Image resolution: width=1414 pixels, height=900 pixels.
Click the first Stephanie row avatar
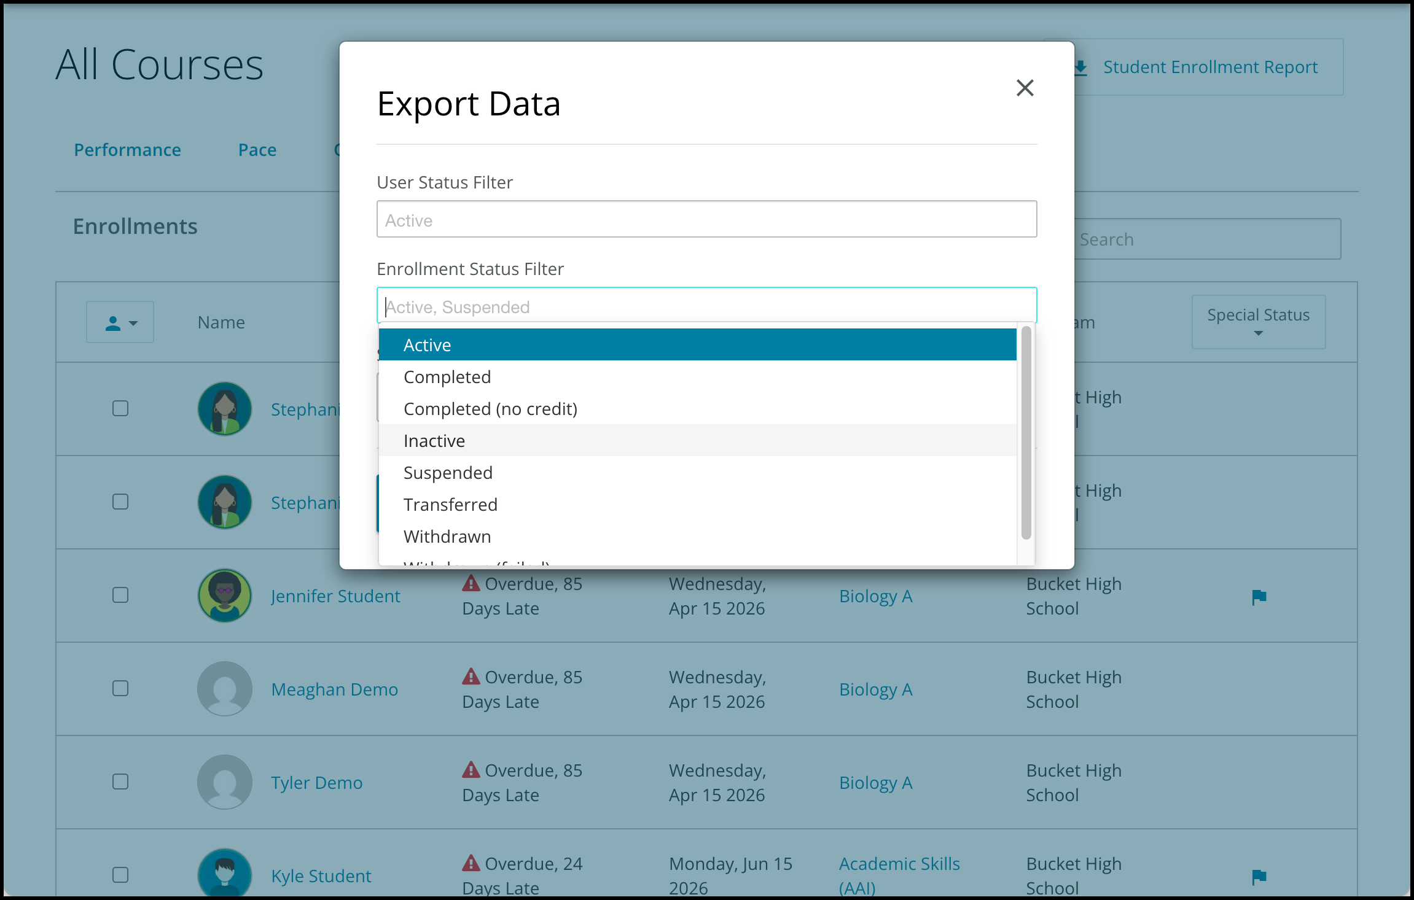[x=225, y=409]
